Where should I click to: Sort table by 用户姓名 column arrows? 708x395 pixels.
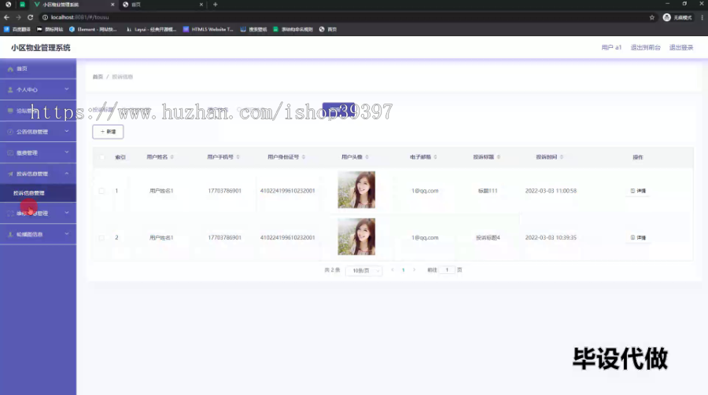point(172,157)
